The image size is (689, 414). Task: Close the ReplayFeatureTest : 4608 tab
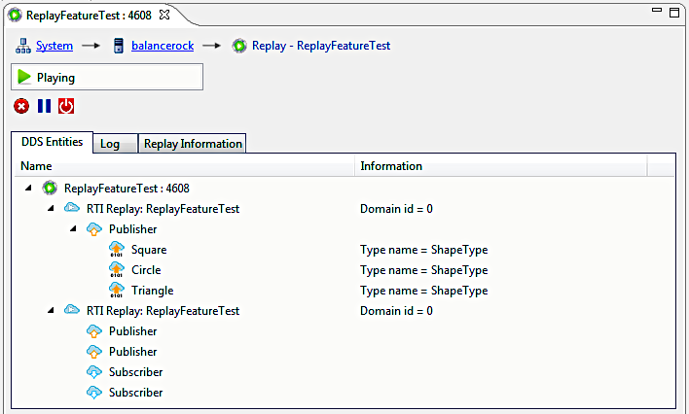164,15
